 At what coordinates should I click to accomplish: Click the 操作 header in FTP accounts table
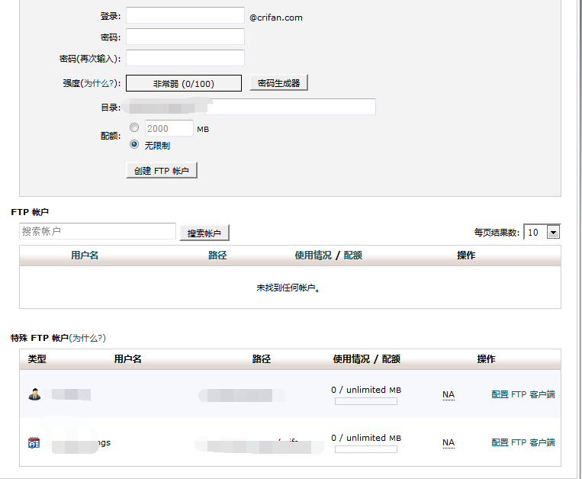pyautogui.click(x=466, y=256)
